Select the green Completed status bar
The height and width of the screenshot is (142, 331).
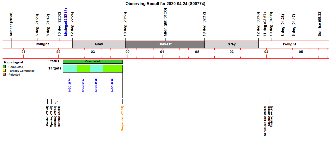pyautogui.click(x=93, y=62)
